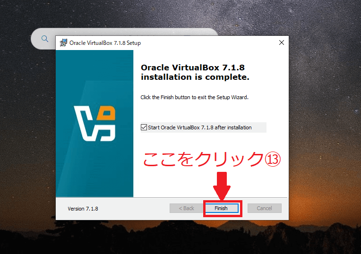The image size is (361, 254).
Task: Click the Cancel button
Action: tap(264, 208)
